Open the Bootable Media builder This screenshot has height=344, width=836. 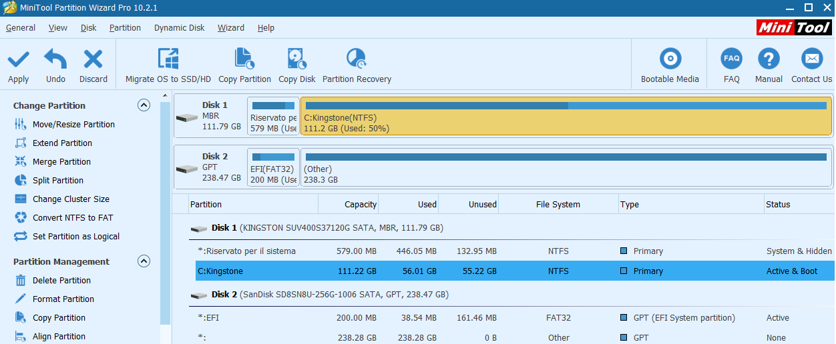[670, 65]
